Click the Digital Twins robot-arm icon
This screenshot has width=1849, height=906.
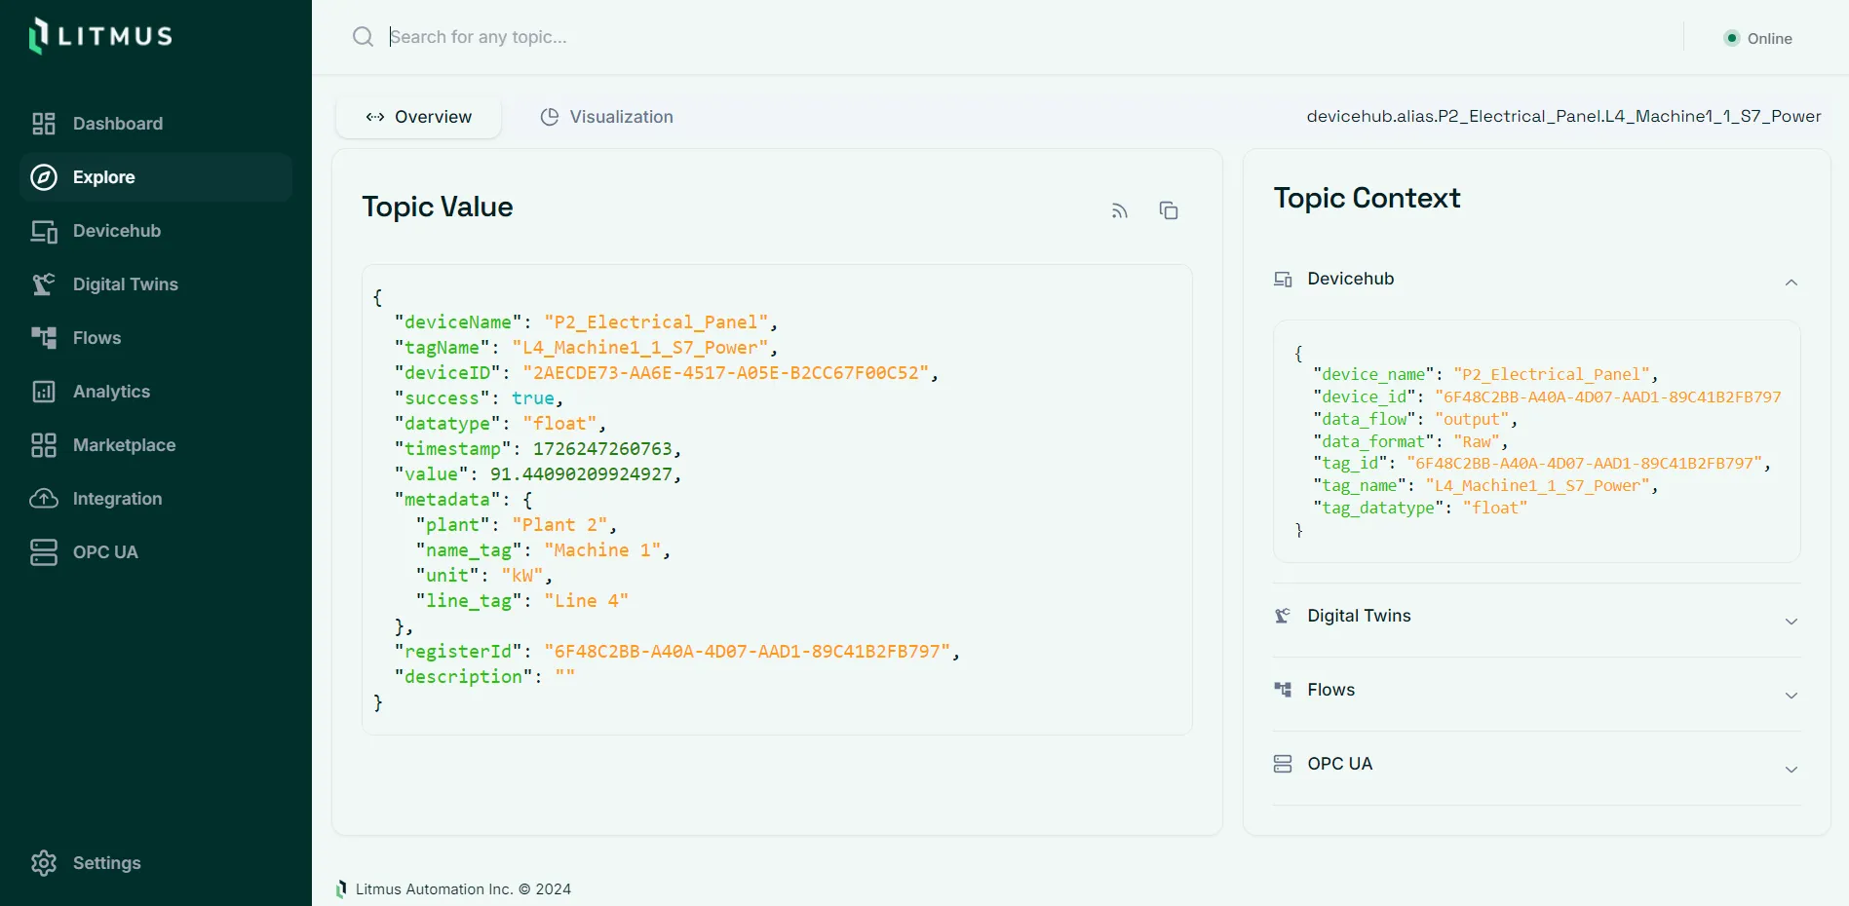pos(44,284)
